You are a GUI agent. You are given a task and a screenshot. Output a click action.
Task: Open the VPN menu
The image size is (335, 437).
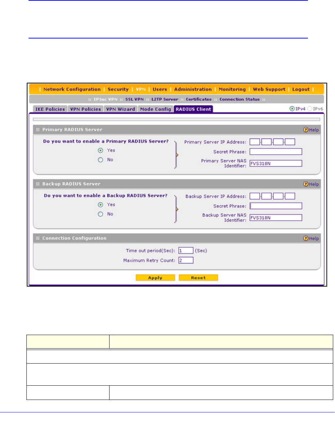pyautogui.click(x=141, y=89)
